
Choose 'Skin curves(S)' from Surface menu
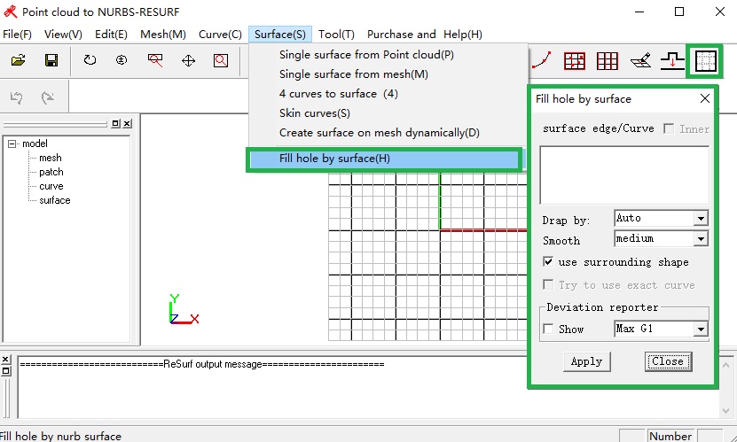pyautogui.click(x=315, y=113)
